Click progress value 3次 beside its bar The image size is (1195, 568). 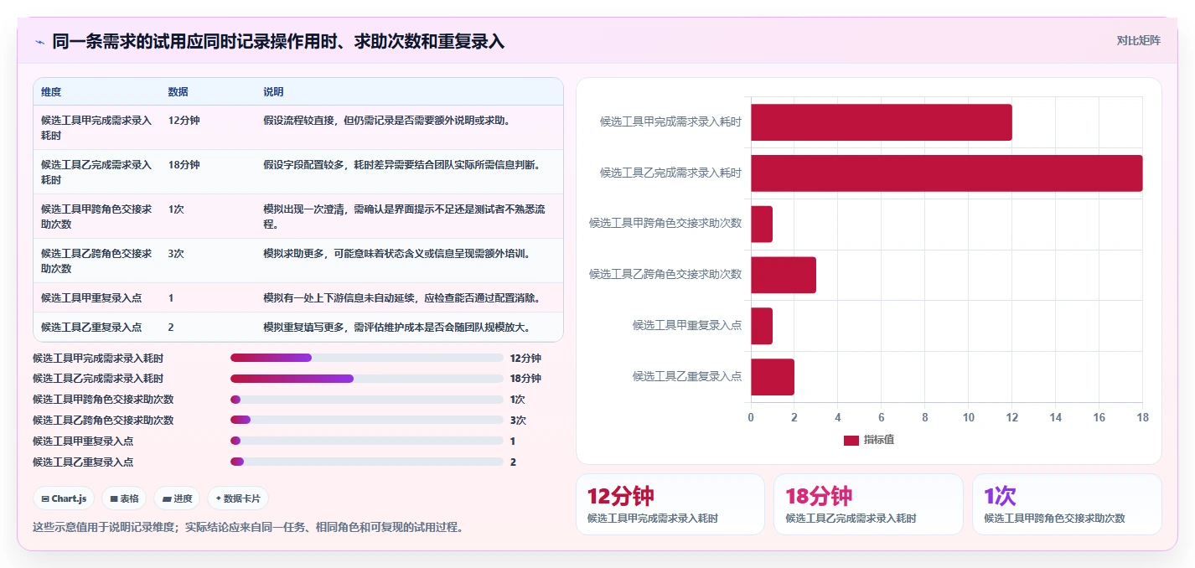point(518,421)
